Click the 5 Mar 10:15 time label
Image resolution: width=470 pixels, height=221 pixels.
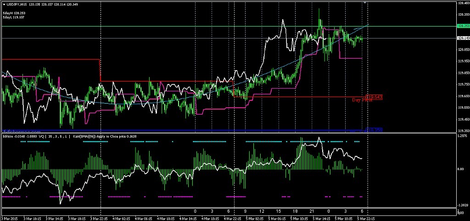pyautogui.click(x=301, y=218)
